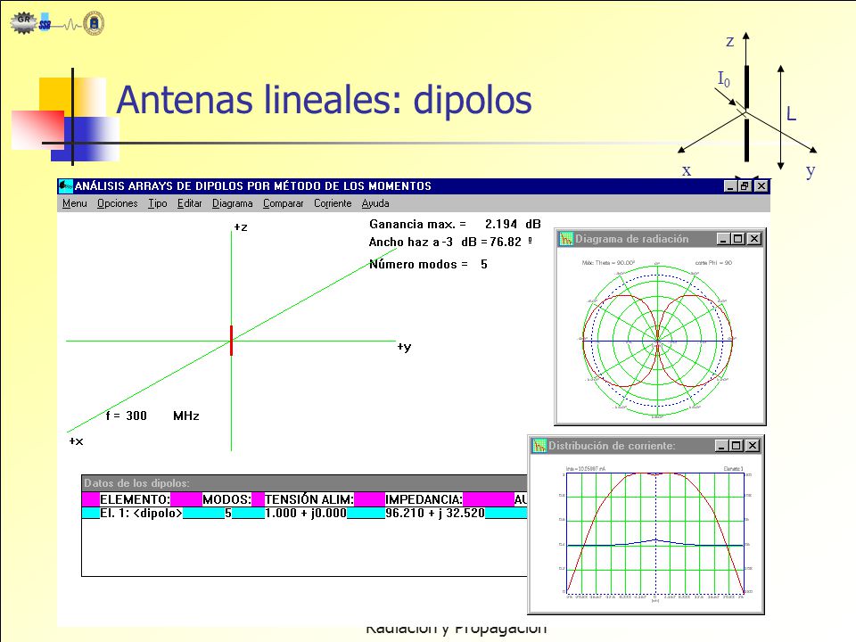Open the Editar menu
Screen dimensions: 856x642
[x=189, y=203]
